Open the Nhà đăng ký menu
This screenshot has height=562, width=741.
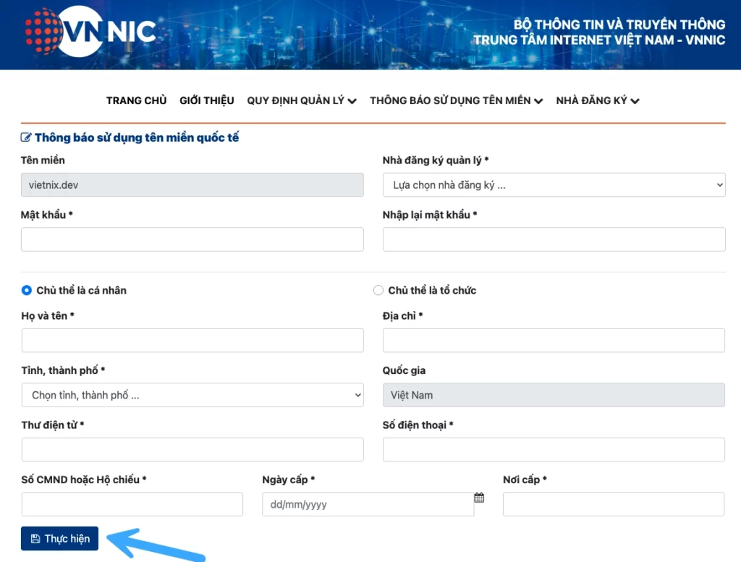[x=597, y=101]
